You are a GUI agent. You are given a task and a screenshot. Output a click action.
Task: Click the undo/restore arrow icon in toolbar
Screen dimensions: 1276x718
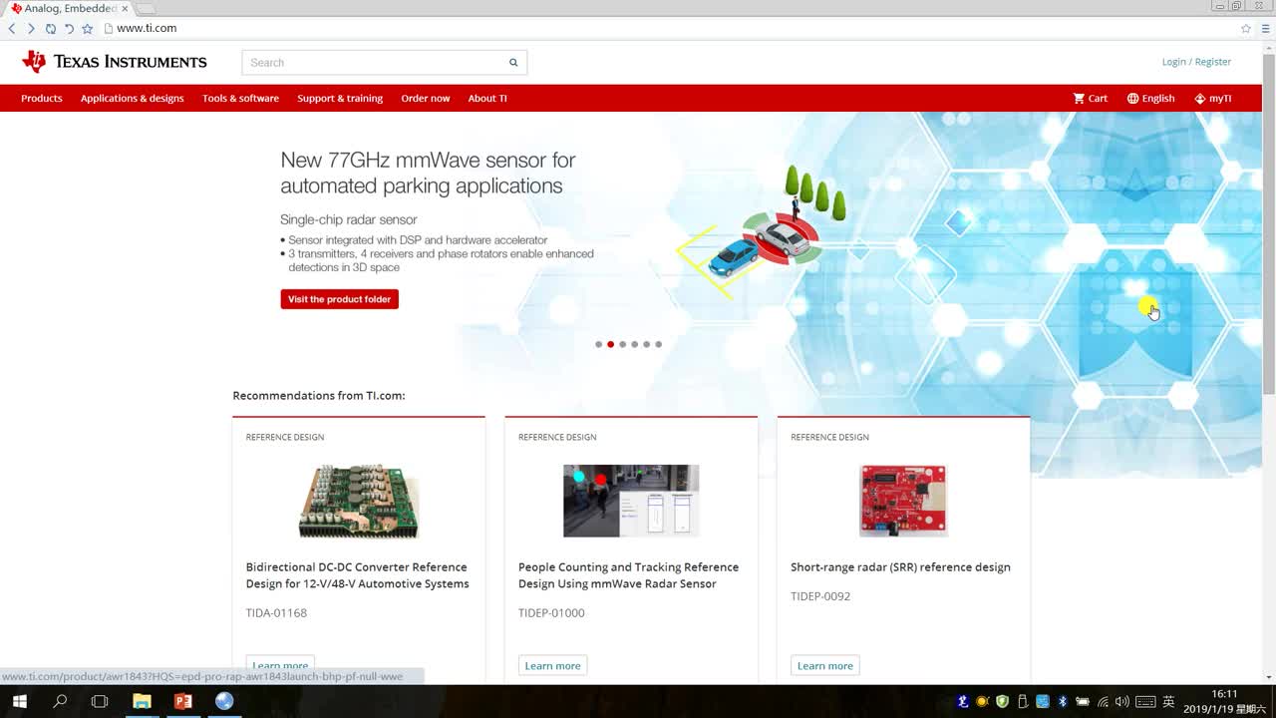click(x=69, y=29)
